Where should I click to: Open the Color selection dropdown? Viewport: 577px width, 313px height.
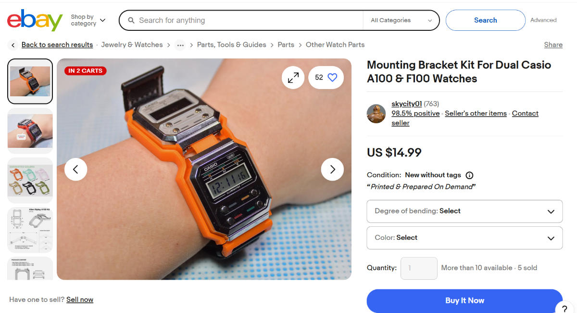pos(464,238)
